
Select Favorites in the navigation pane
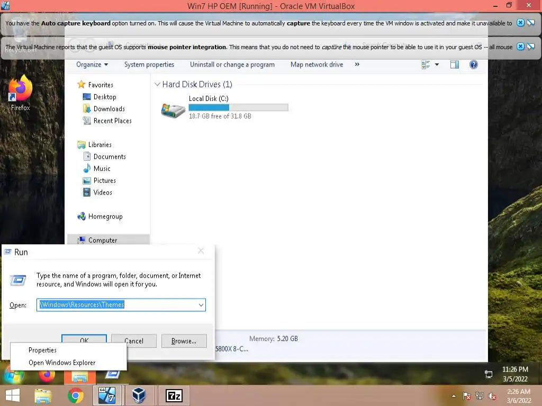point(100,85)
